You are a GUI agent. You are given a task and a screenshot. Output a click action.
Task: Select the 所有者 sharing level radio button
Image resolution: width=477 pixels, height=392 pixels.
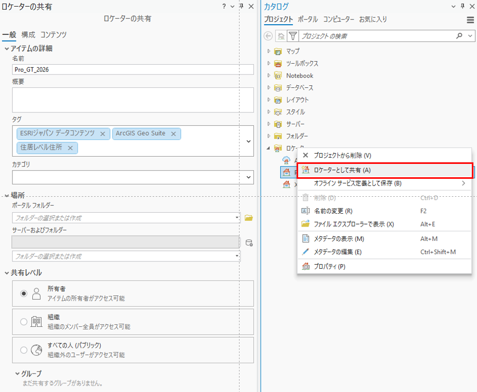[x=24, y=293]
